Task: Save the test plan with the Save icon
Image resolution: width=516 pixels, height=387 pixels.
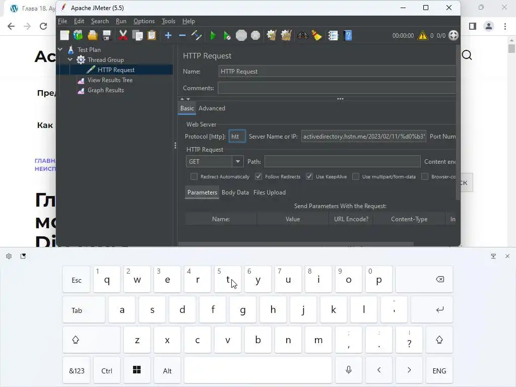Action: [x=107, y=35]
